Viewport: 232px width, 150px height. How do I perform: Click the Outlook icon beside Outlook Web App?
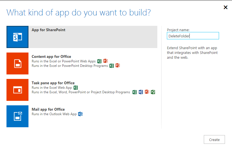click(x=80, y=114)
